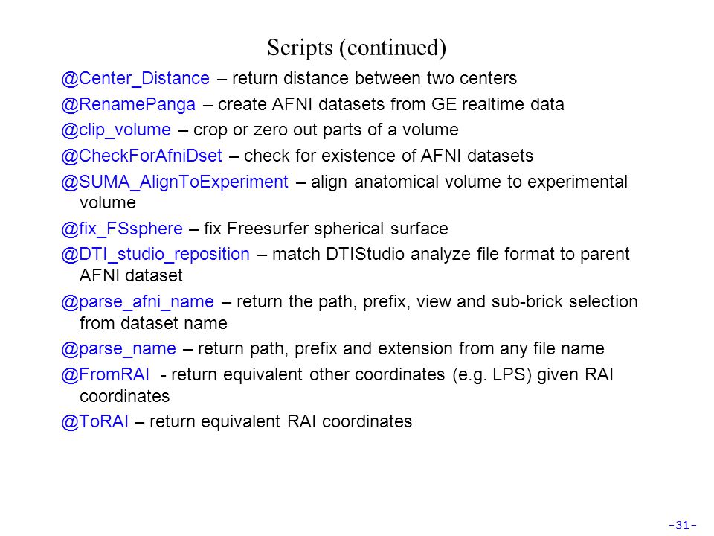This screenshot has height=536, width=714.
Task: Click the @parse_afni_name script name
Action: [x=138, y=301]
